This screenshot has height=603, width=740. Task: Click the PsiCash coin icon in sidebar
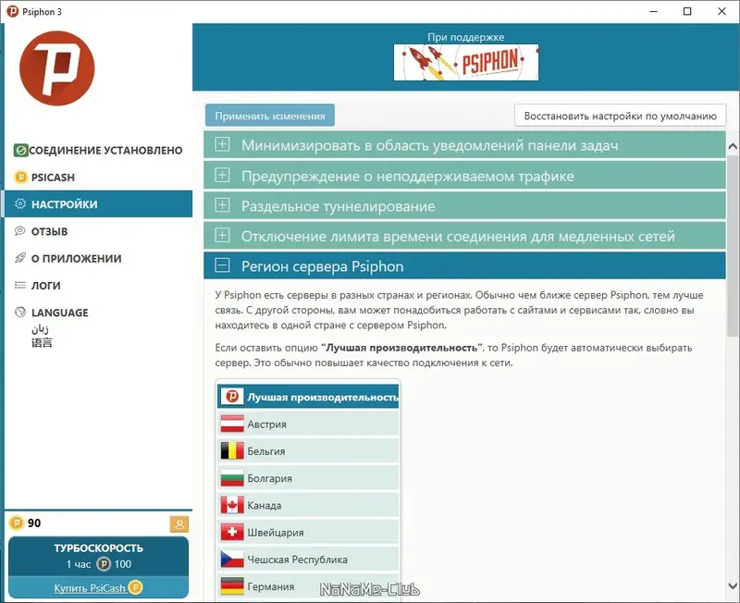(20, 178)
